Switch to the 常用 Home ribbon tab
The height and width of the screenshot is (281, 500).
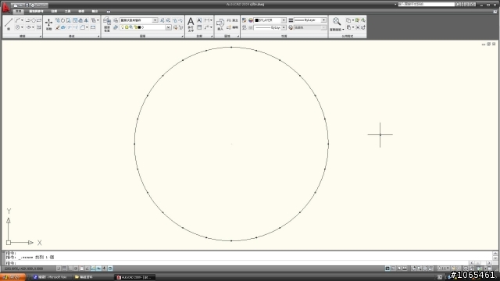[18, 11]
